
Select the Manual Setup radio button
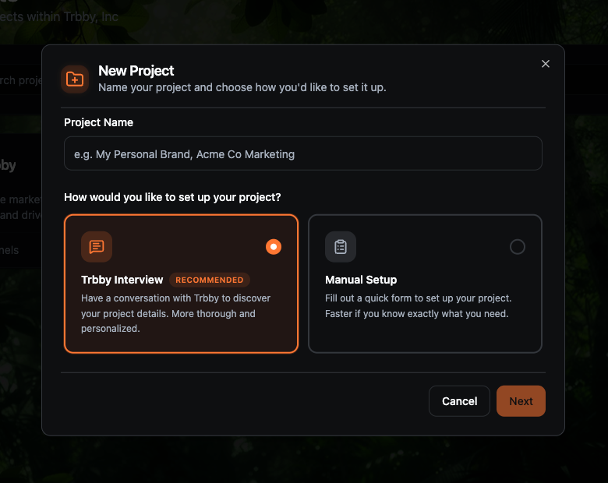tap(518, 247)
